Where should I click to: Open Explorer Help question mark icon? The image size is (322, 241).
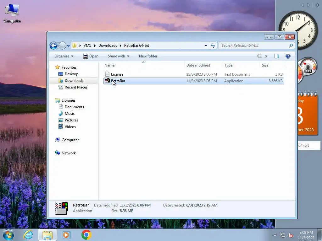288,56
